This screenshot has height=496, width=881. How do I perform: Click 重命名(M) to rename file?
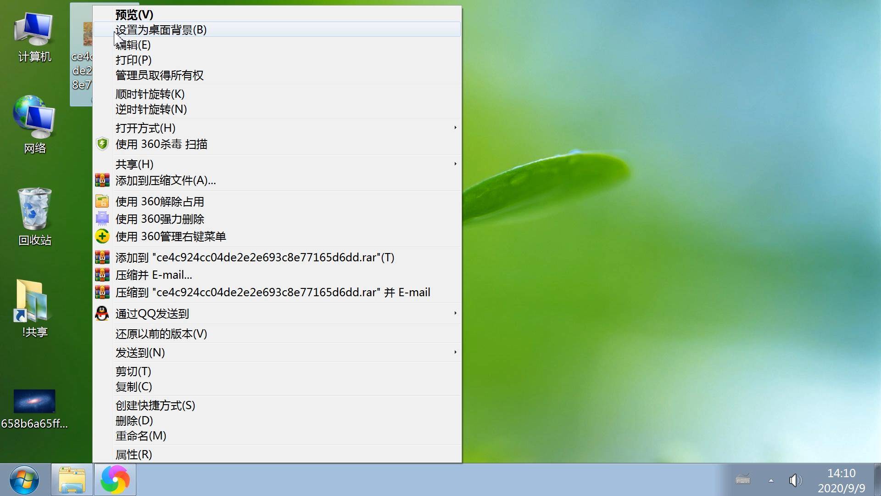click(x=141, y=435)
